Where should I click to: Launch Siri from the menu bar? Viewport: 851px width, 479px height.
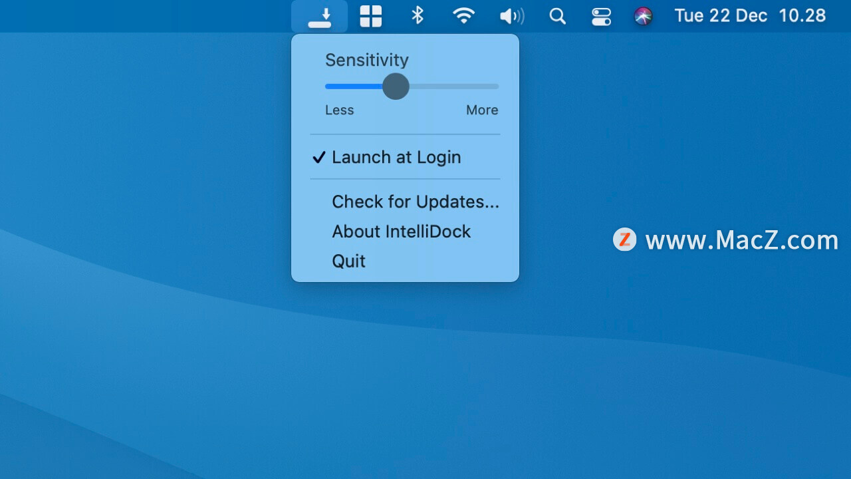(643, 16)
